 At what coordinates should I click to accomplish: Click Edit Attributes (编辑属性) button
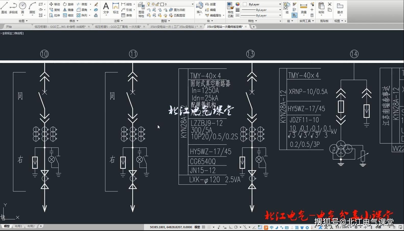point(213,15)
